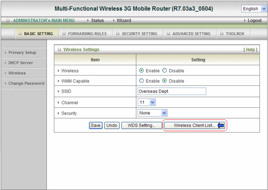
Task: Select Enable for Wireless
Action: point(141,70)
